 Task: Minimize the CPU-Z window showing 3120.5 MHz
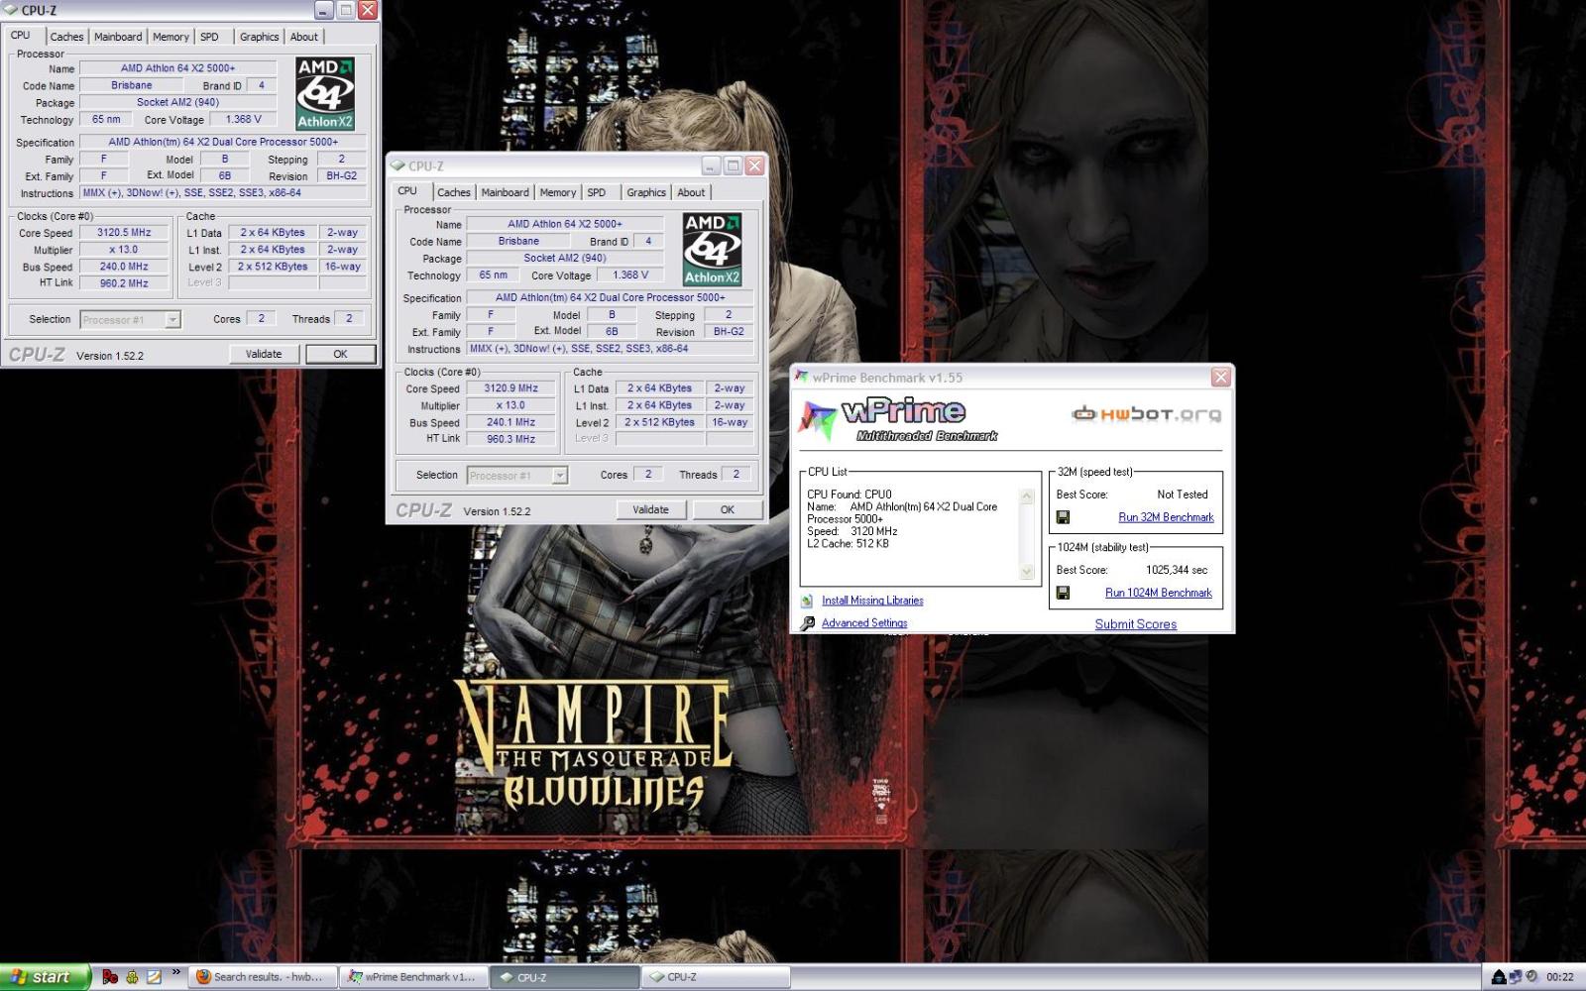click(324, 10)
